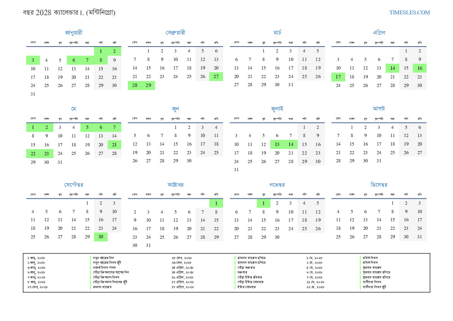Select highlighted September 30 date
Screen dimensions: 453x321
[x=101, y=237]
